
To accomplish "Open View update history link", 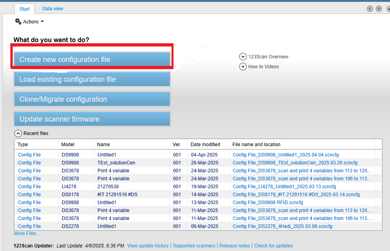I will (148, 245).
